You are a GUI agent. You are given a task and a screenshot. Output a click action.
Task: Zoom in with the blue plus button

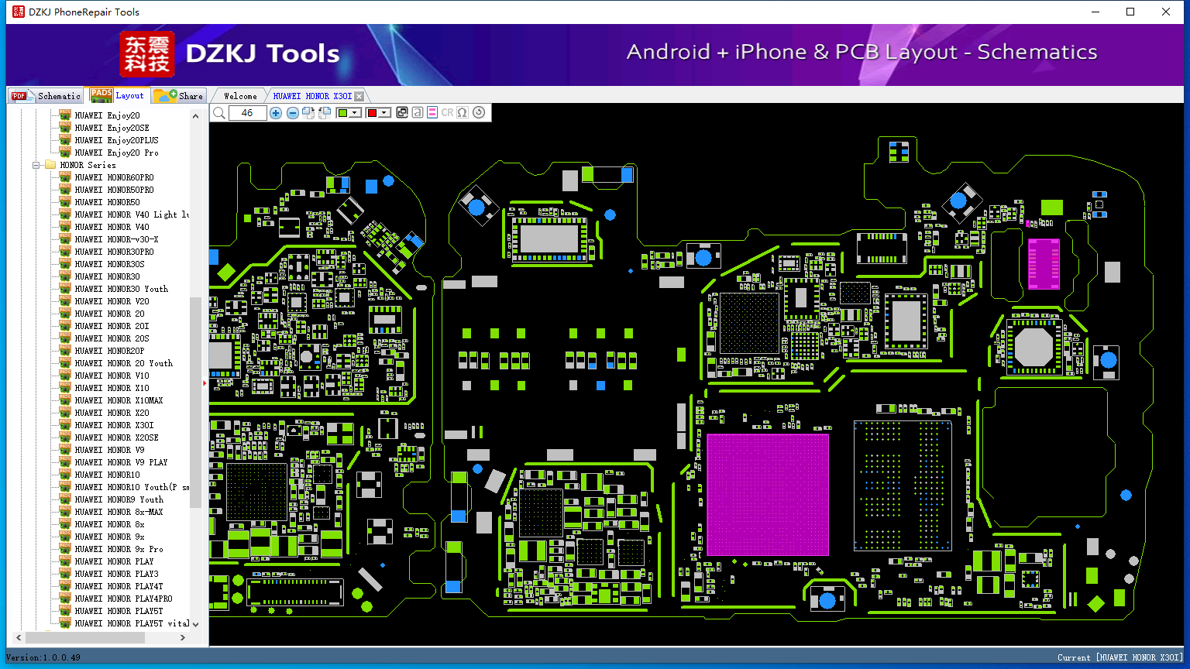pos(276,113)
